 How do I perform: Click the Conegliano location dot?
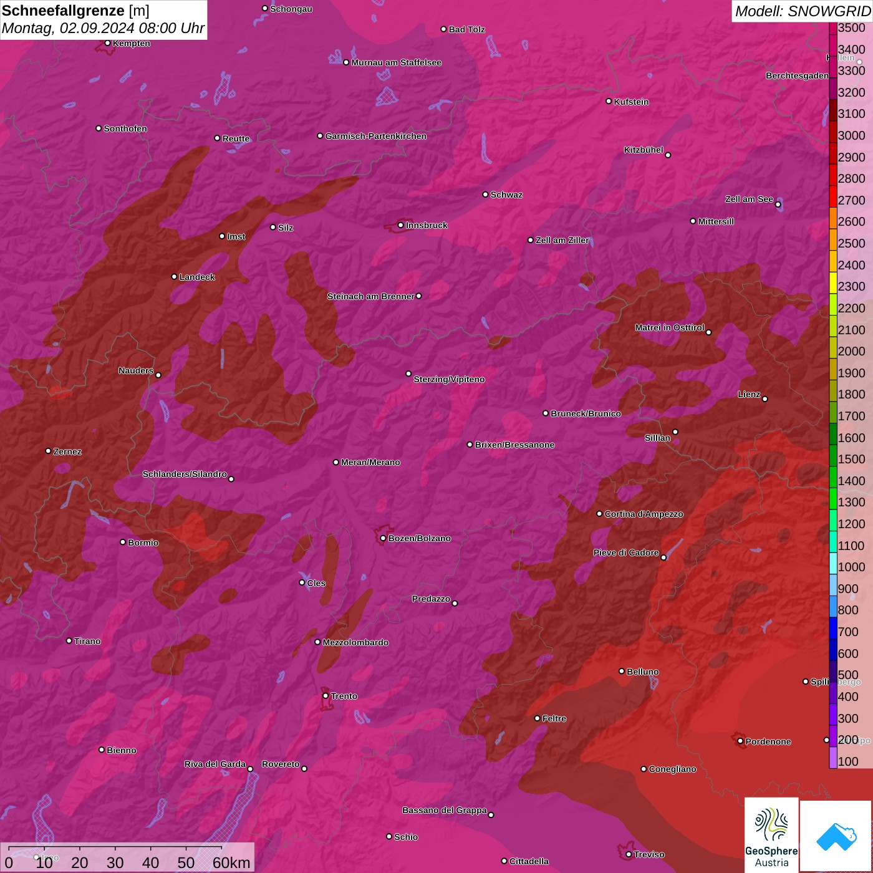[x=644, y=769]
